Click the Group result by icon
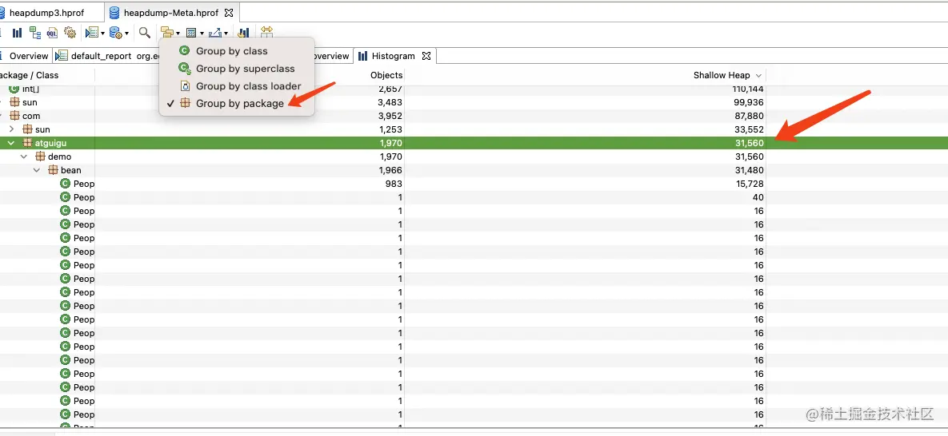This screenshot has width=948, height=436. pos(167,33)
